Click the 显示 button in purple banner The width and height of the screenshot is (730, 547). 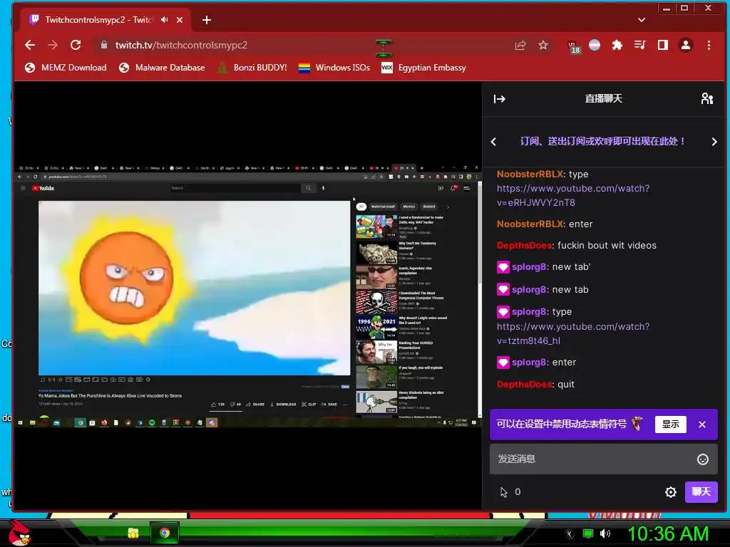(x=670, y=424)
